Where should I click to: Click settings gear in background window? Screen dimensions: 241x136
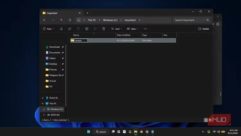pyautogui.click(x=218, y=24)
